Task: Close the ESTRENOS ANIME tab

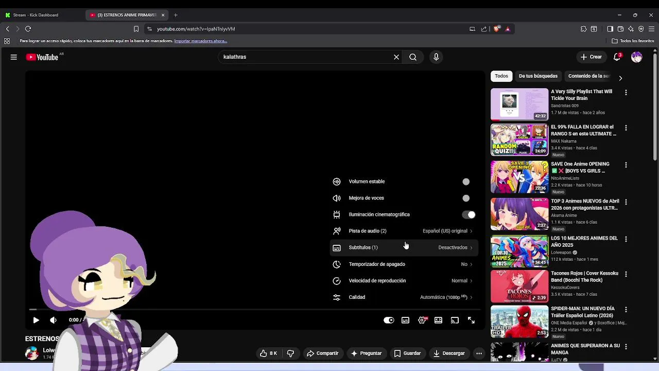Action: pos(163,15)
